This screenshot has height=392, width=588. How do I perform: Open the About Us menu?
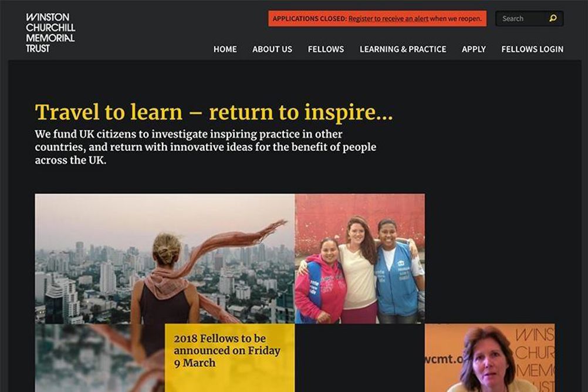click(272, 49)
